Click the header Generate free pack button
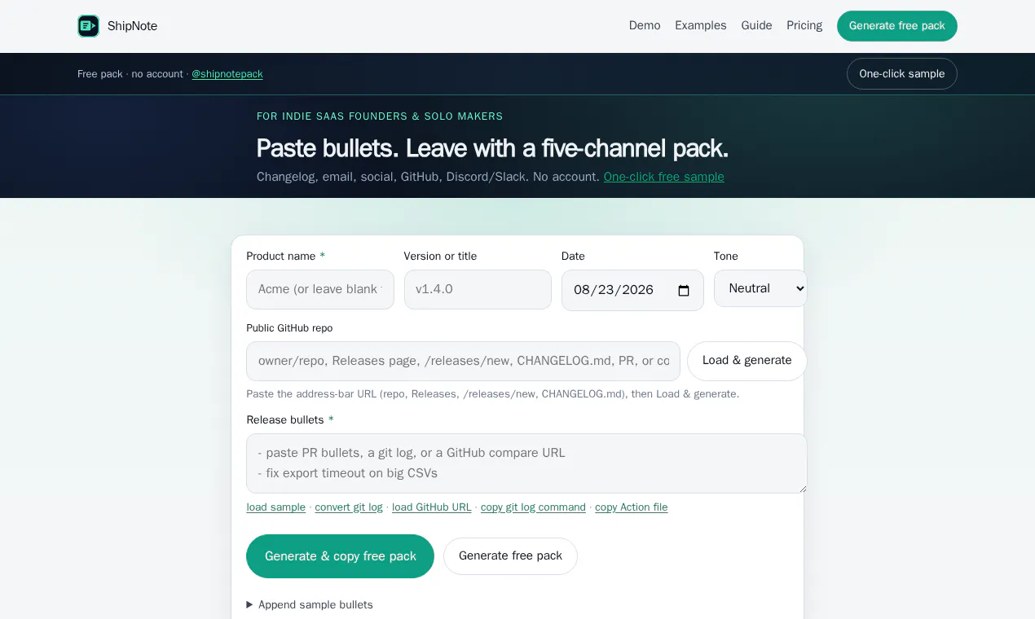This screenshot has width=1035, height=619. [x=897, y=26]
